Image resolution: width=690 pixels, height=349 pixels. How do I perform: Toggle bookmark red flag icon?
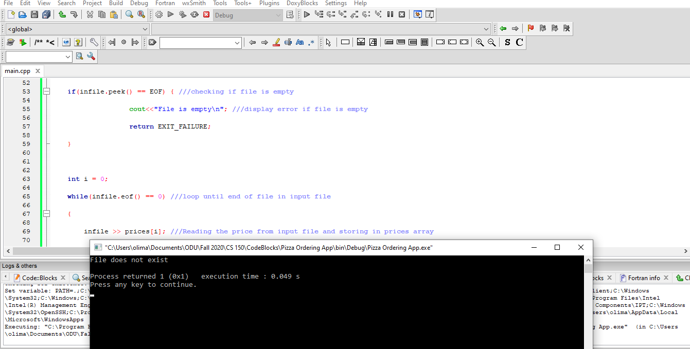point(530,28)
